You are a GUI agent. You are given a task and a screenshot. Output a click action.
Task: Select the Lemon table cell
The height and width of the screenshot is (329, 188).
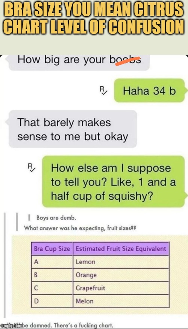pos(121,262)
